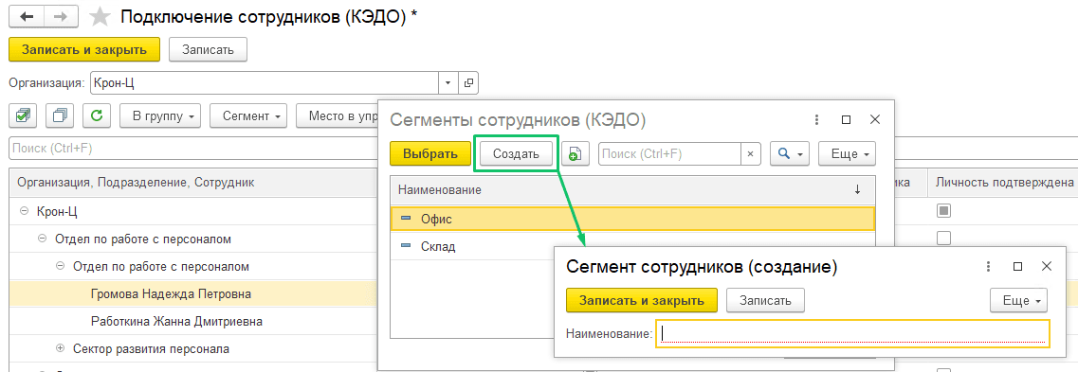Screen dimensions: 1078x372
Task: Expand the Сектор развития персонала node
Action: [x=60, y=348]
